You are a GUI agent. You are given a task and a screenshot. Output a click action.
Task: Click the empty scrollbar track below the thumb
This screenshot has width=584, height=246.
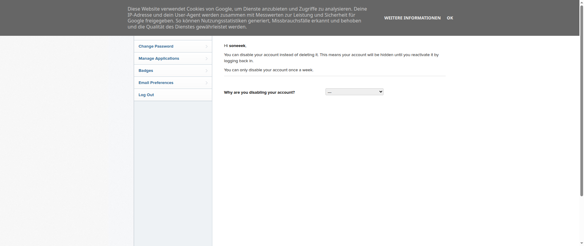click(x=582, y=218)
